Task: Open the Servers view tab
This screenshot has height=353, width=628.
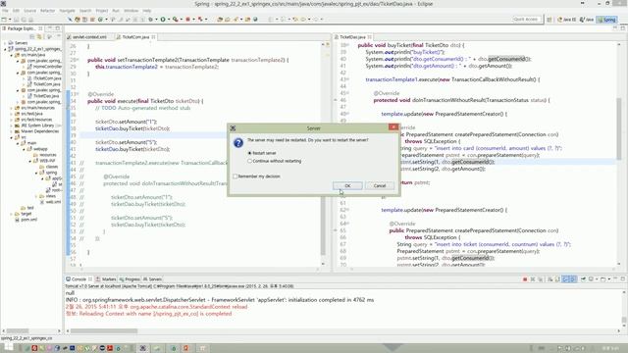Action: pyautogui.click(x=153, y=278)
